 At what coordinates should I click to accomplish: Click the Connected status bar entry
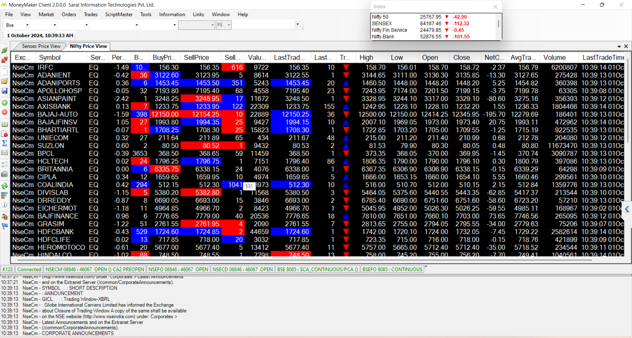29,269
